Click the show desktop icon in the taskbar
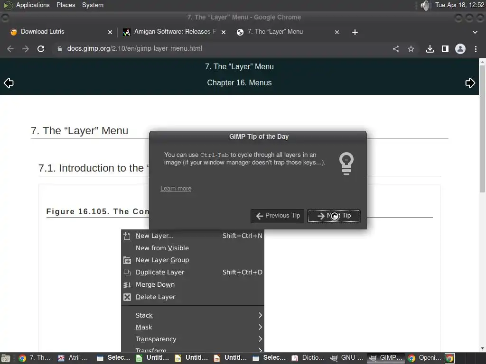The image size is (486, 364). tap(6, 358)
